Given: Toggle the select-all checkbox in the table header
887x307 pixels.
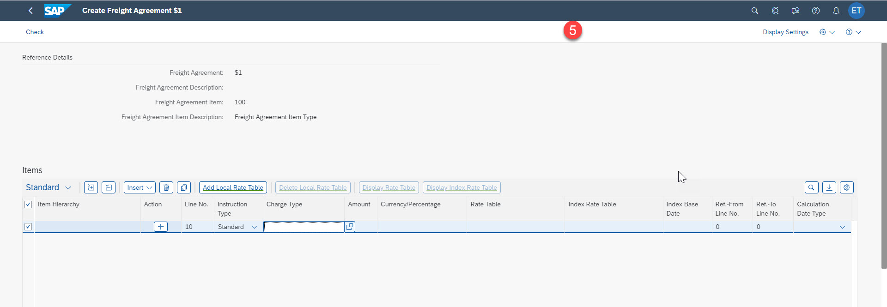Looking at the screenshot, I should pos(28,205).
